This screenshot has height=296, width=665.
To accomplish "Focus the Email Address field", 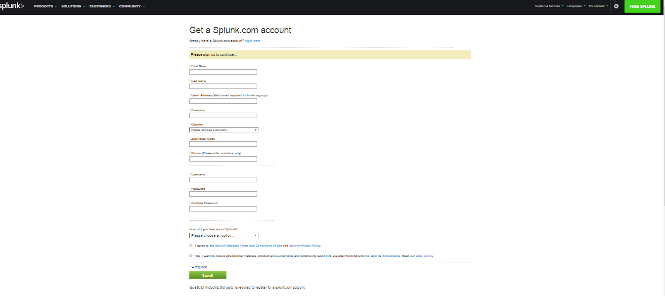I will 223,101.
